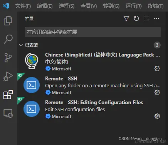
Task: Click remote badge on SSH Editing Configuration Files
Action: pyautogui.click(x=20, y=99)
